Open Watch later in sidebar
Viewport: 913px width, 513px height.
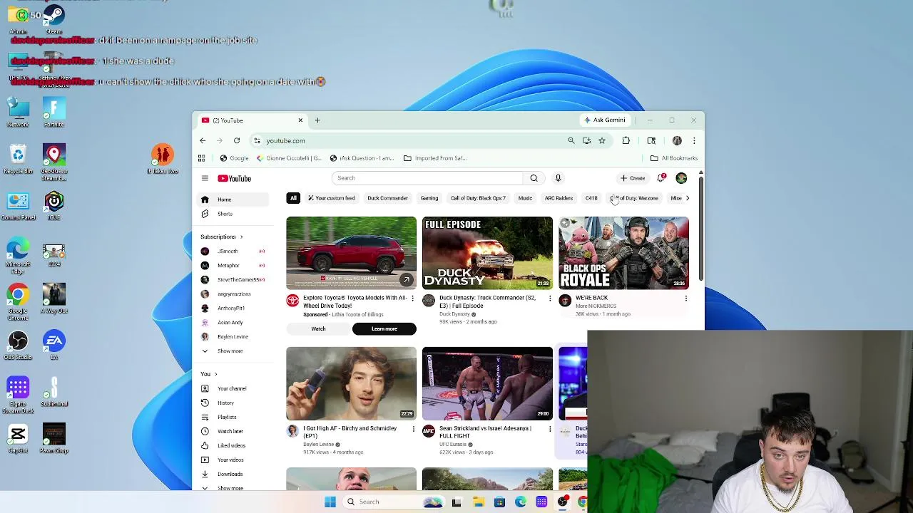tap(233, 432)
